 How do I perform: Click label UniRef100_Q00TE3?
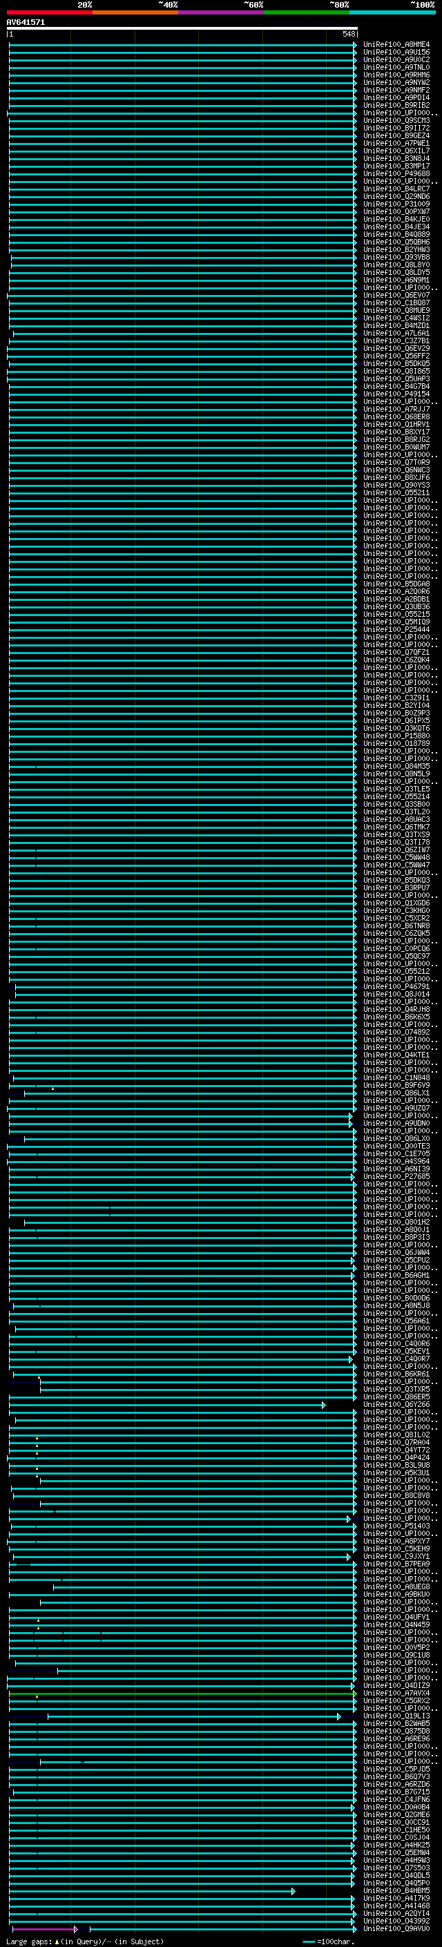point(396,1147)
